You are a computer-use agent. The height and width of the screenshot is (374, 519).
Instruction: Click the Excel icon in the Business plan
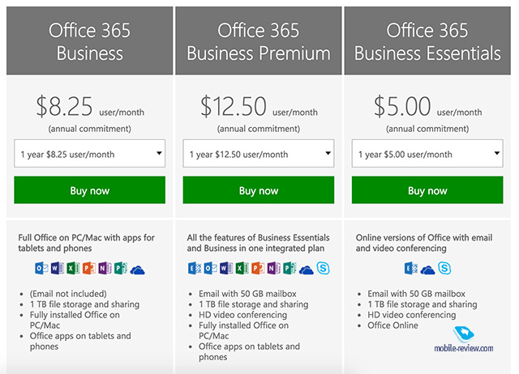(x=73, y=268)
